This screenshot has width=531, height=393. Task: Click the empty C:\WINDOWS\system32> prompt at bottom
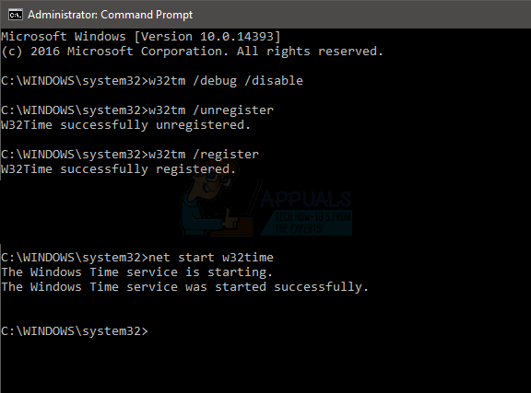75,331
